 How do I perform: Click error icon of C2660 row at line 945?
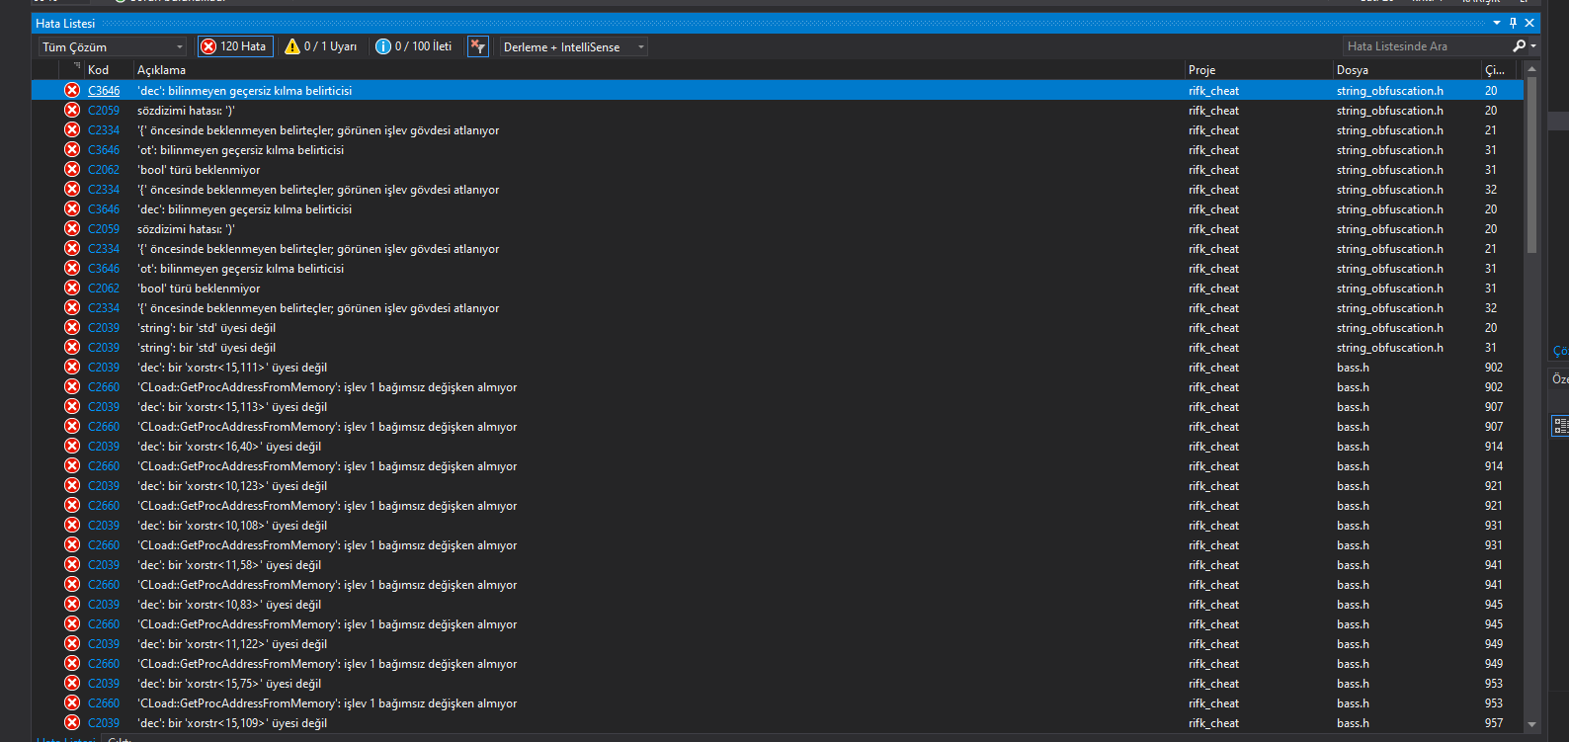[72, 623]
